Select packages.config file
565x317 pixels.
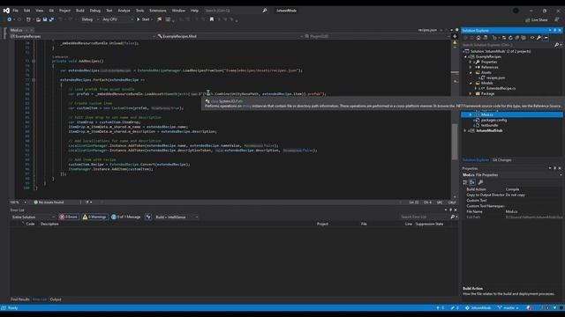pos(493,120)
